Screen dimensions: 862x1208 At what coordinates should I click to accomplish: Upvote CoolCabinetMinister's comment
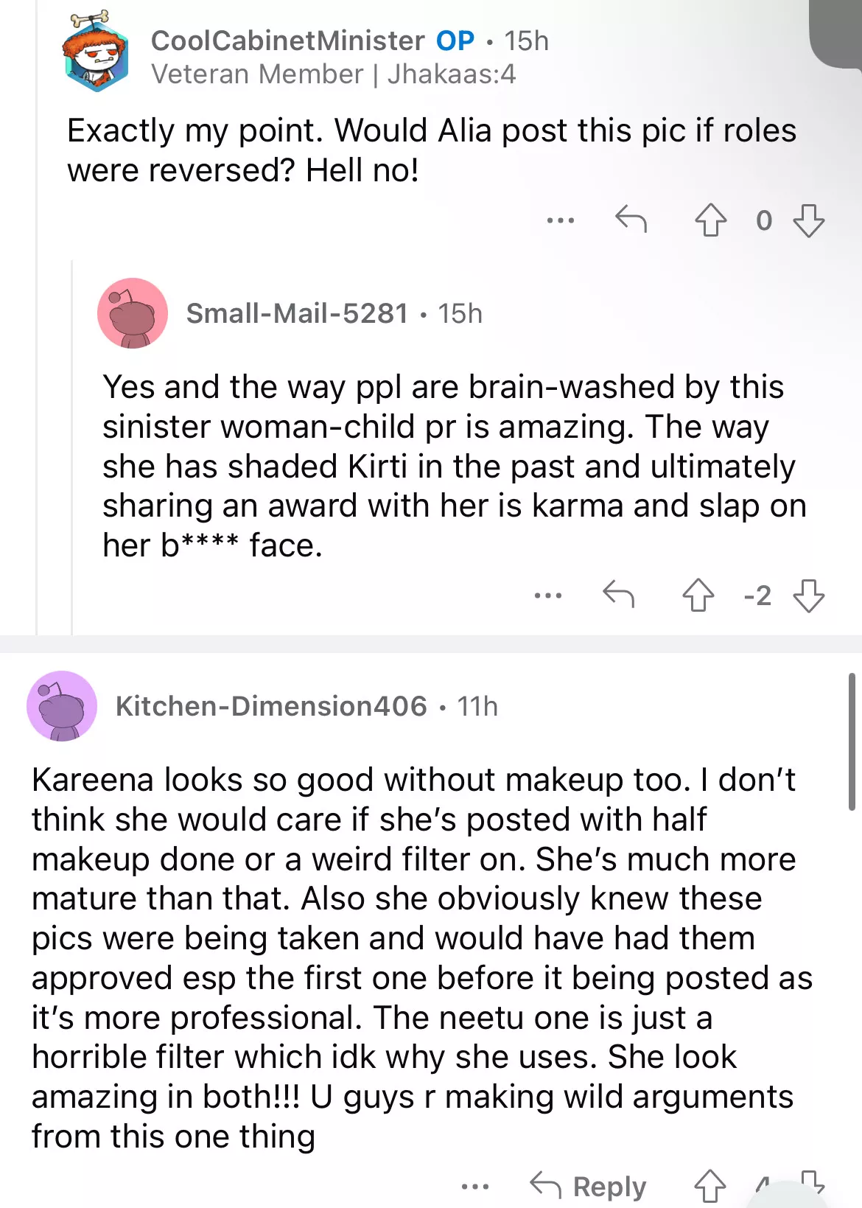click(710, 220)
